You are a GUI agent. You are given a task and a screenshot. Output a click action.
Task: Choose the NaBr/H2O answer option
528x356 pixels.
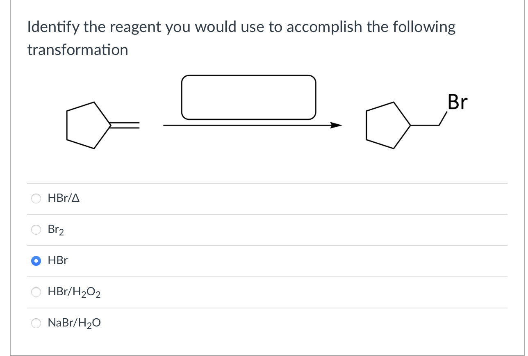(36, 323)
